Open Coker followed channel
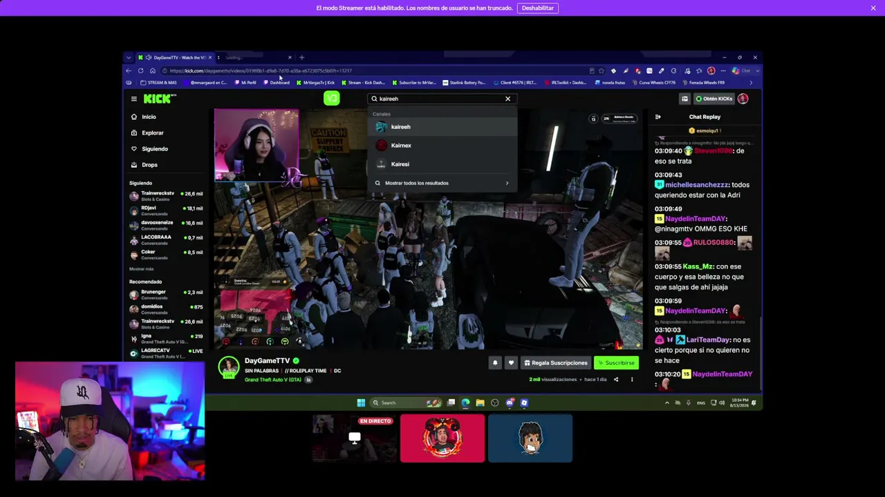Viewport: 885px width, 497px height. [166, 254]
